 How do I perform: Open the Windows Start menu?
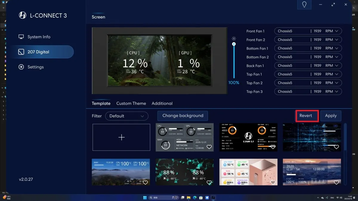click(145, 198)
